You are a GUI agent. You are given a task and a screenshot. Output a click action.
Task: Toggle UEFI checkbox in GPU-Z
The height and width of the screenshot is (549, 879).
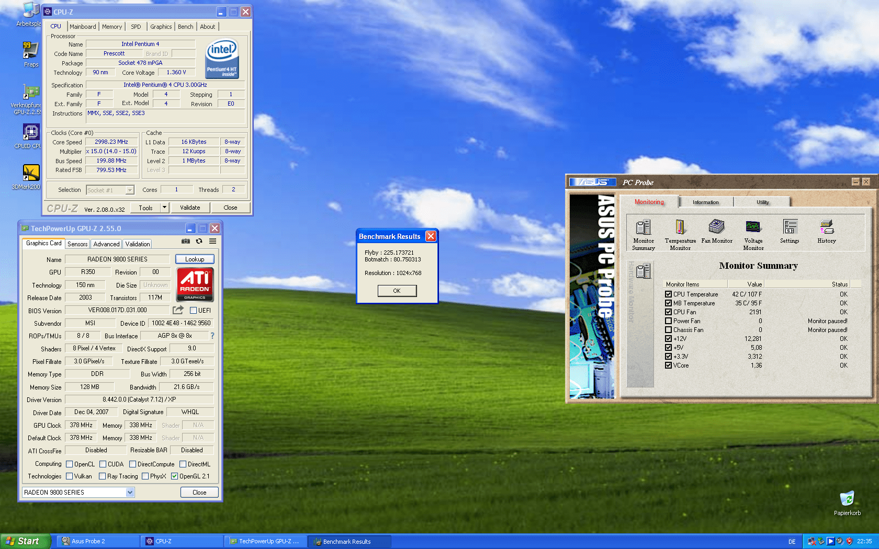pos(193,310)
